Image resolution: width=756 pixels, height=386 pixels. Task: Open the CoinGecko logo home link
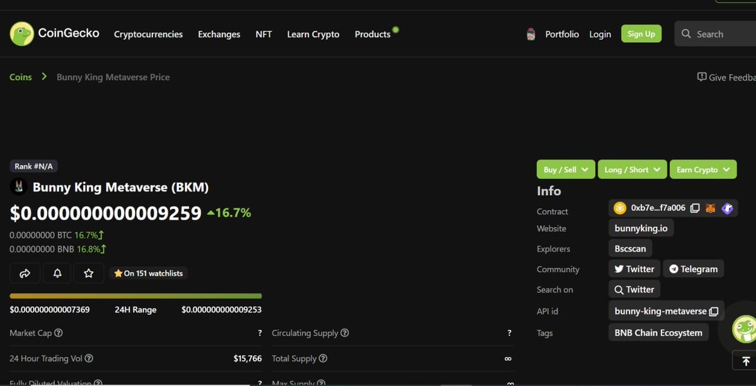[54, 33]
